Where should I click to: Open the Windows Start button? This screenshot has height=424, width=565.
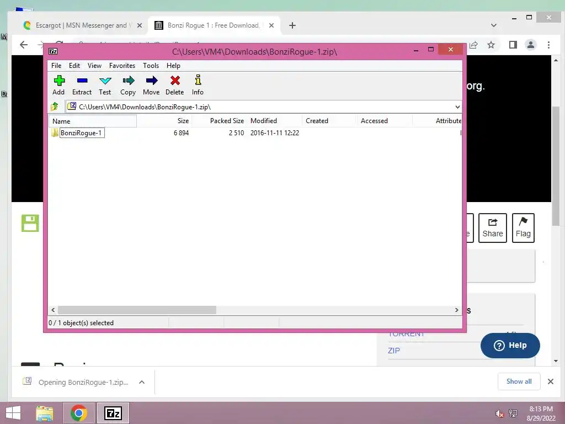tap(13, 413)
